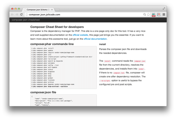Click the 'composer.phar search my keywords' line
Image resolution: width=176 pixels, height=119 pixels.
(x=47, y=61)
